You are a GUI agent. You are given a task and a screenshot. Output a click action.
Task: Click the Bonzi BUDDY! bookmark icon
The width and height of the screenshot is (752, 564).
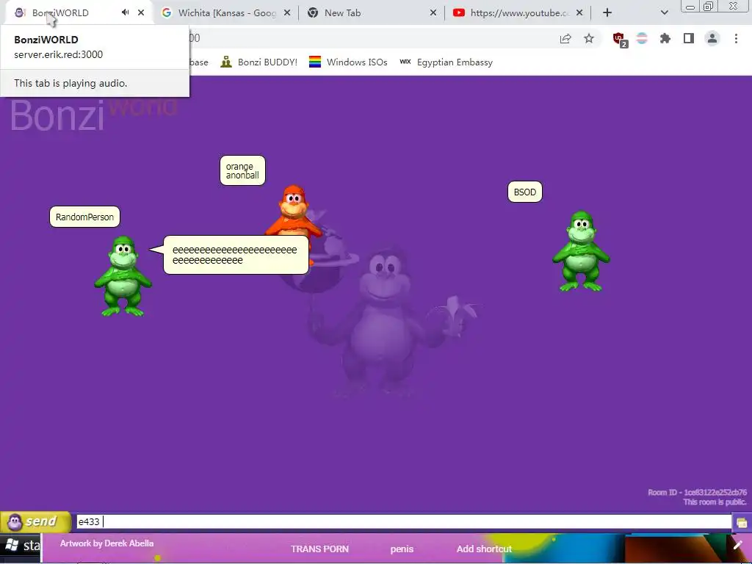click(226, 62)
